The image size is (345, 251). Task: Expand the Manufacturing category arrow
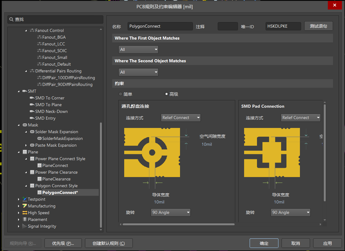[19, 206]
